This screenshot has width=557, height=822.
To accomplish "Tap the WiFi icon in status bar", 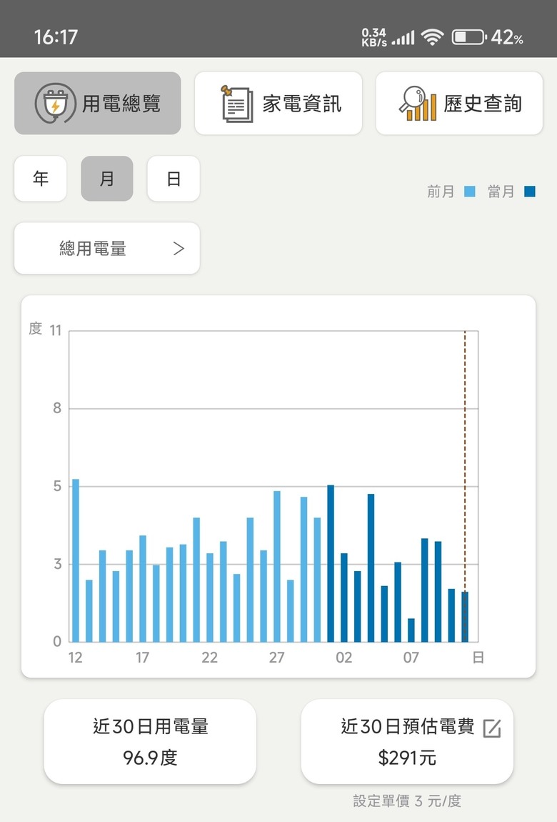I will pyautogui.click(x=432, y=37).
